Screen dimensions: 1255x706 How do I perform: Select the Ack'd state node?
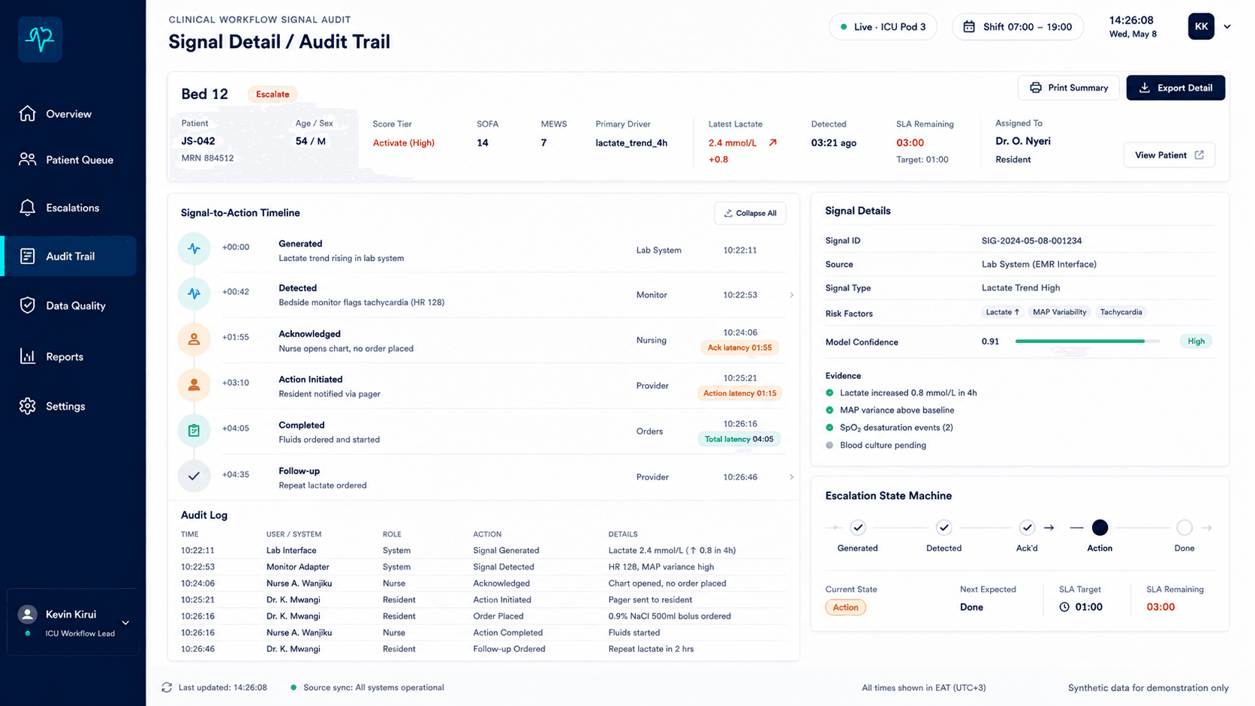click(1027, 527)
